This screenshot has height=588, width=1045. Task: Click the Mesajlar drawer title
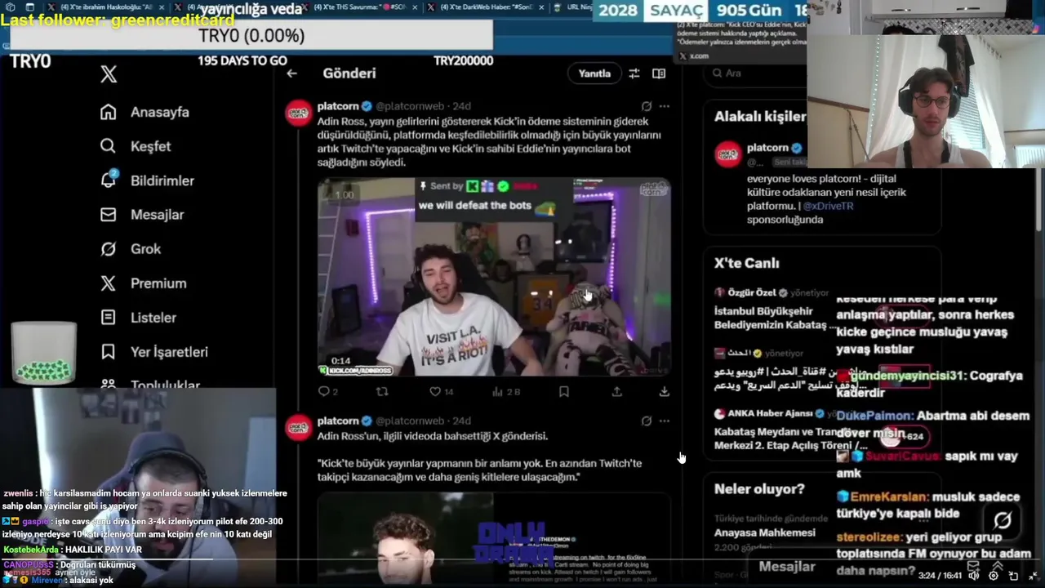point(787,566)
